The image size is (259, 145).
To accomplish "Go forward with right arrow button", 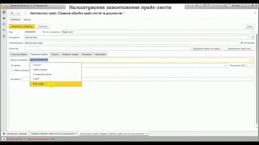I will 18,13.
